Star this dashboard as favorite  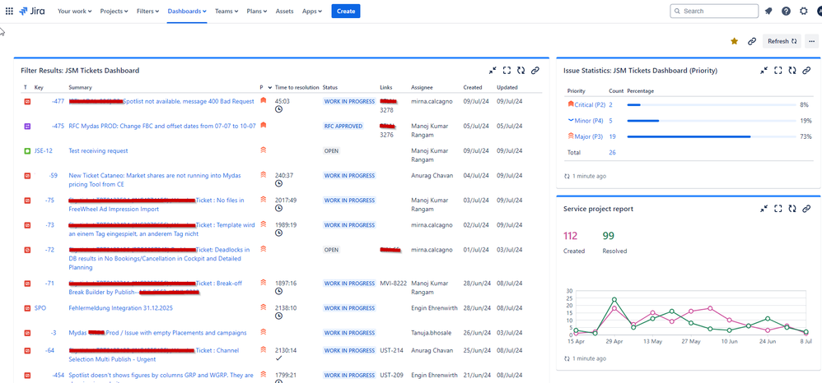[x=735, y=41]
